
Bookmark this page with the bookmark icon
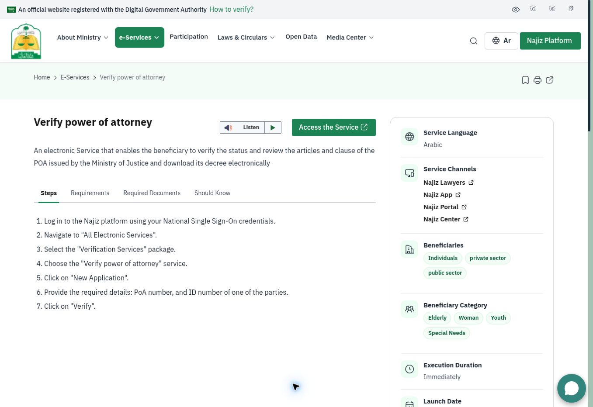pyautogui.click(x=525, y=80)
